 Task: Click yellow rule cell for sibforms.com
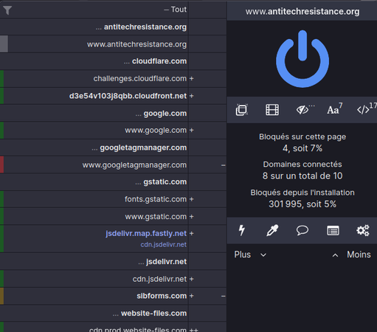tap(1, 296)
